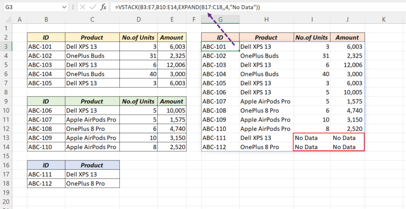Click the formula bar resize dots handle

[73, 8]
